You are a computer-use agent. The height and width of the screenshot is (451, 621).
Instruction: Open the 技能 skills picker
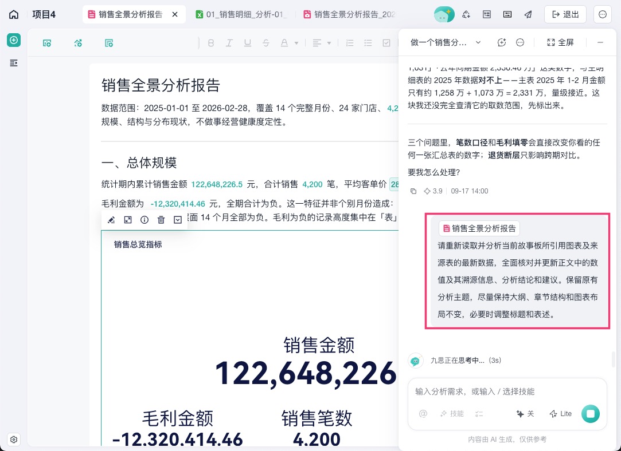[452, 414]
